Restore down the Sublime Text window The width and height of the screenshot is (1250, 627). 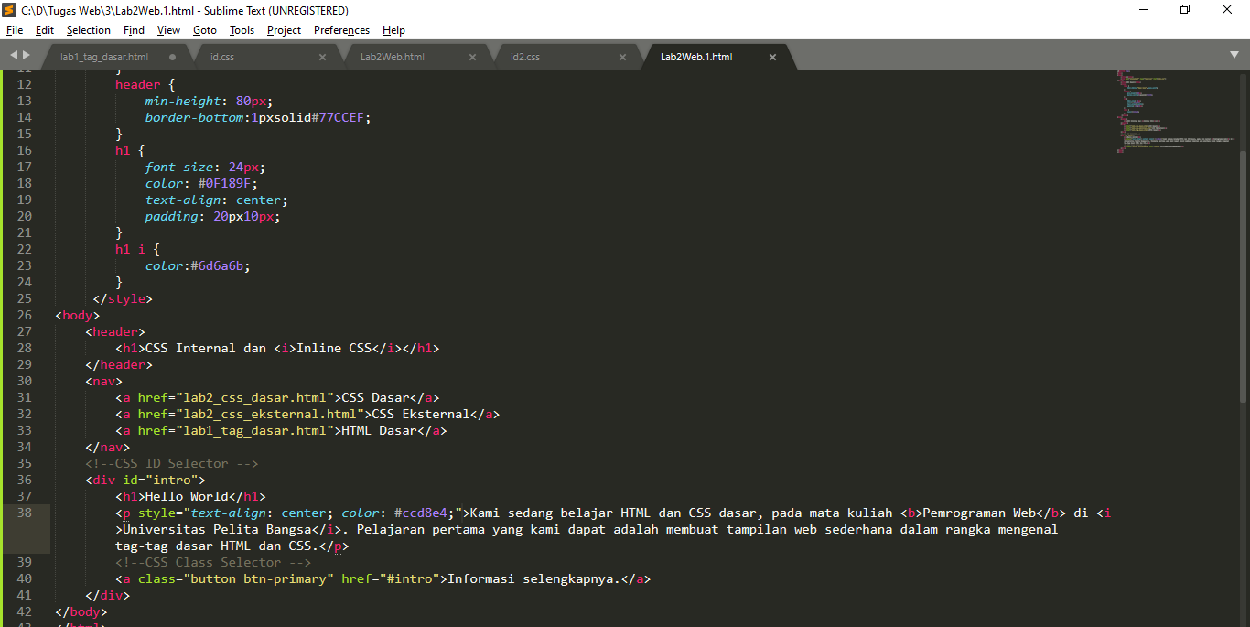tap(1185, 10)
